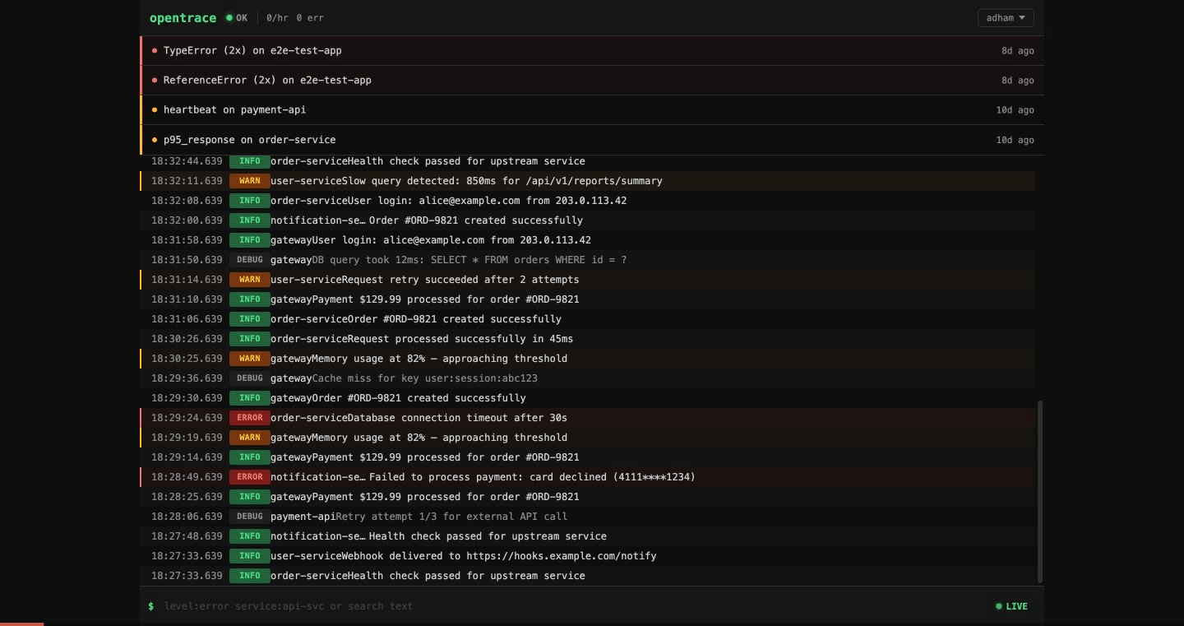Viewport: 1184px width, 626px height.
Task: Expand the ReferenceError alert on e2e-test-app
Action: 576,80
